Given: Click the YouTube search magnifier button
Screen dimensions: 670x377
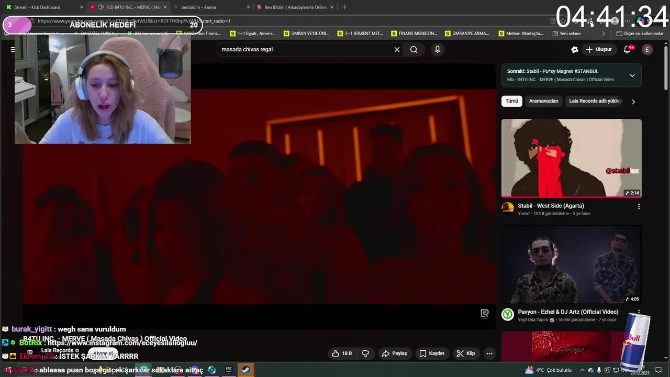Looking at the screenshot, I should click(414, 50).
